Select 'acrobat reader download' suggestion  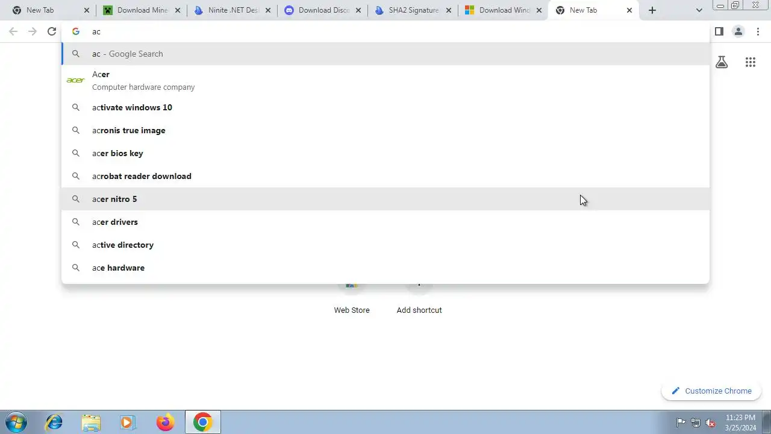point(385,176)
